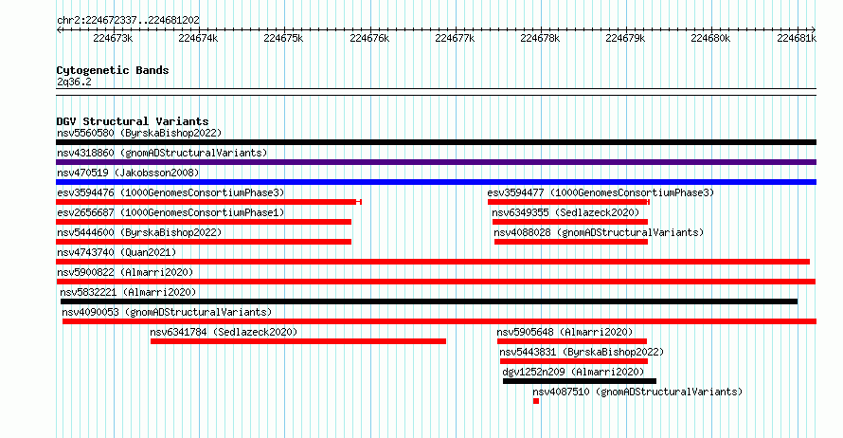Select the black nsv5832221 variant bar
Image resolution: width=843 pixels, height=438 pixels.
pos(429,301)
